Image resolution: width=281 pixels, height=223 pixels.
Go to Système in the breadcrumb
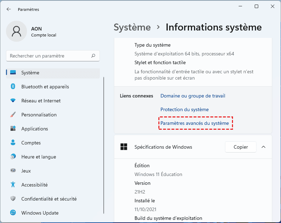(x=132, y=27)
